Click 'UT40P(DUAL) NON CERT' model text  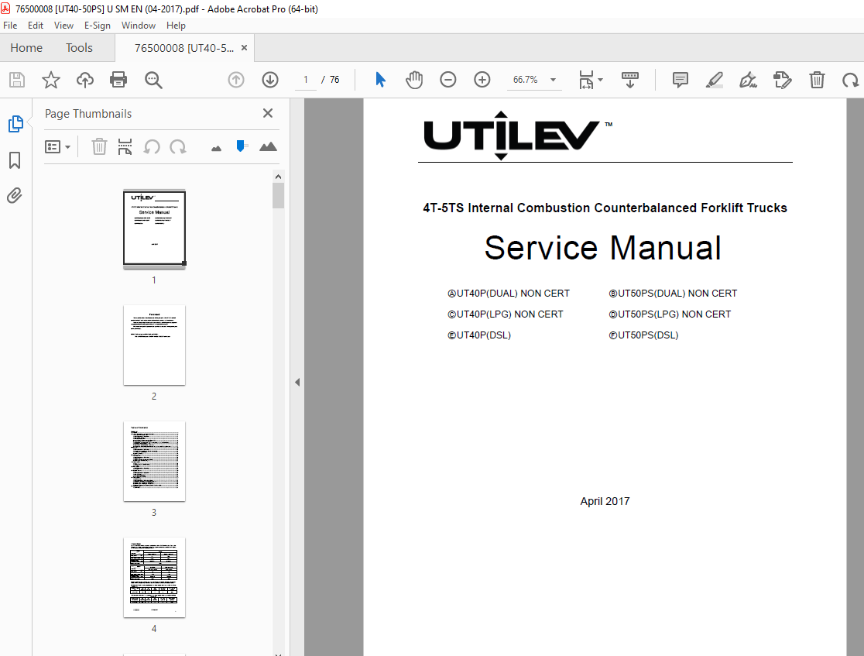(509, 294)
